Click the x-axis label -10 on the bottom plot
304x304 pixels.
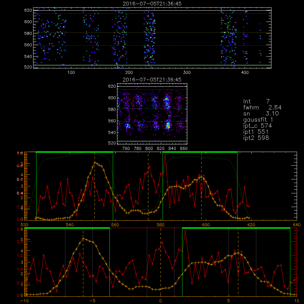click(x=24, y=301)
